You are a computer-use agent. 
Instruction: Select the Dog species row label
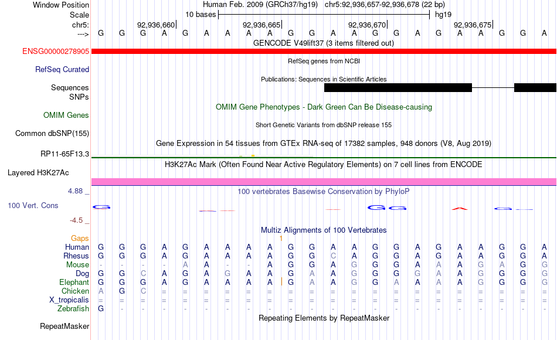[83, 274]
